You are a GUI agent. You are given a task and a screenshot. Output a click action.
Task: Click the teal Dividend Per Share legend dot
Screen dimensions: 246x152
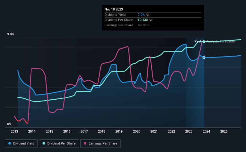point(44,143)
